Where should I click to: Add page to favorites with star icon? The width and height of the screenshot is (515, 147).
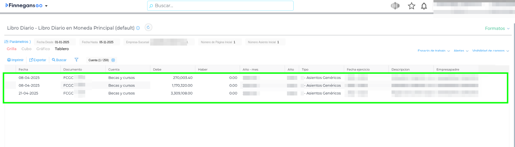tap(411, 6)
